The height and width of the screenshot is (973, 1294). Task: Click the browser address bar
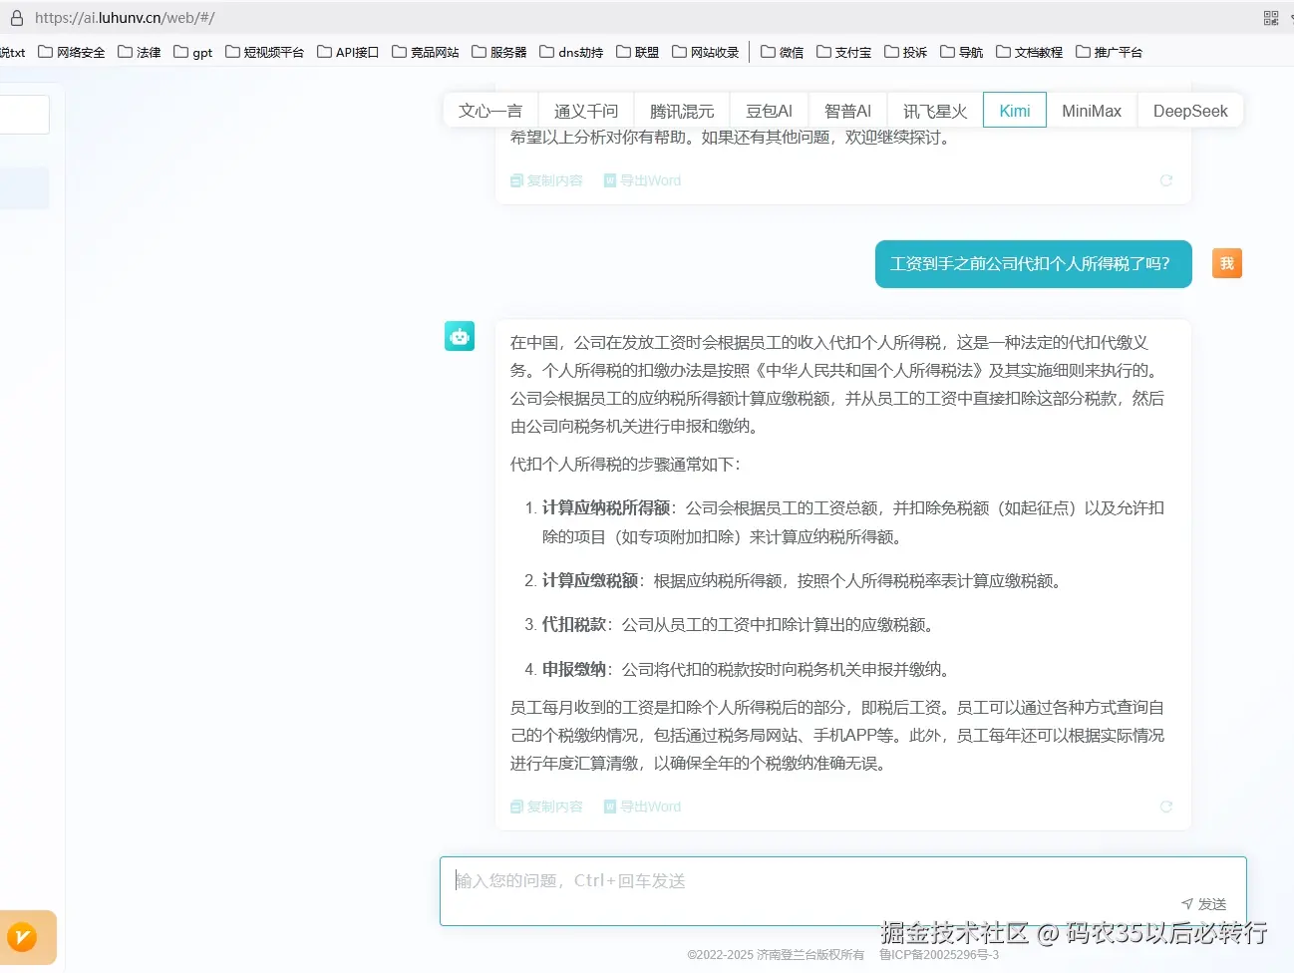tap(399, 17)
